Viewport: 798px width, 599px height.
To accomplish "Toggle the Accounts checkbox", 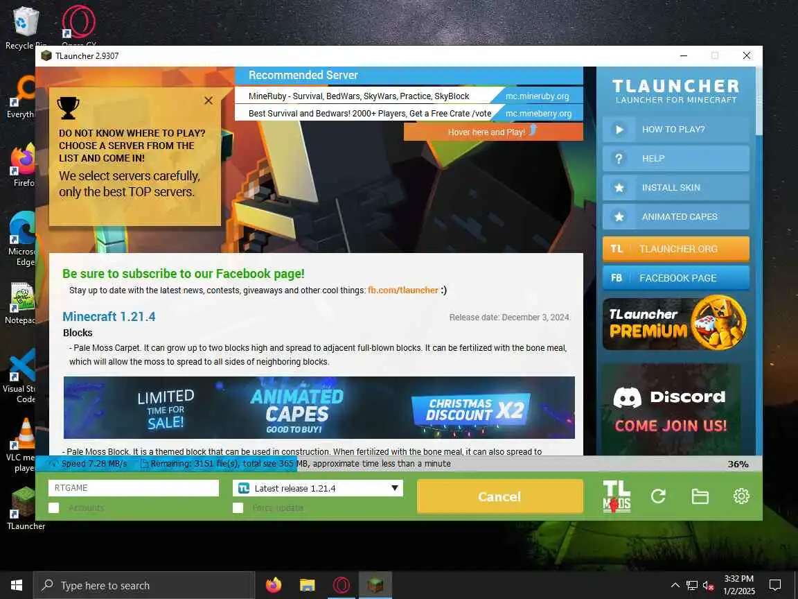I will 53,507.
